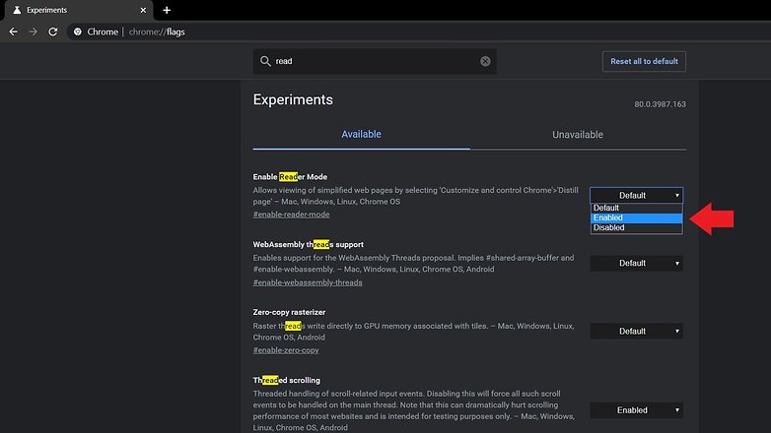771x433 pixels.
Task: Open the WebAssembly threads support dropdown
Action: point(637,263)
